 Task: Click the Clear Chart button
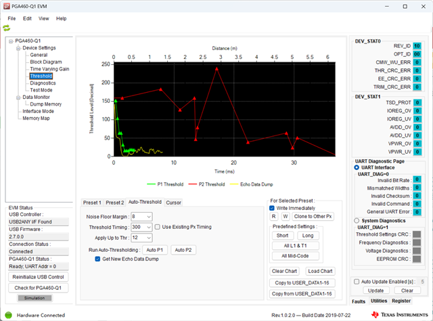pyautogui.click(x=284, y=272)
